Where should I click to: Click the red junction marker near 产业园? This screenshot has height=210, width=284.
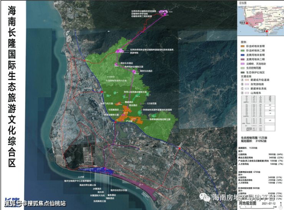pos(115,122)
